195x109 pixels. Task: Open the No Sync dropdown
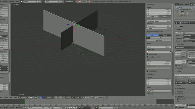point(84,108)
